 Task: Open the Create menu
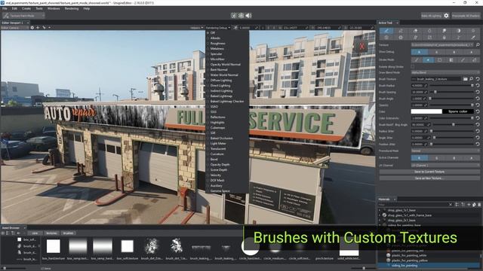(26, 8)
